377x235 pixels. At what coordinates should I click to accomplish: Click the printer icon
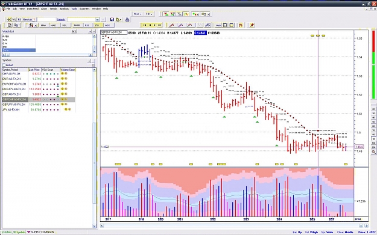coord(127,19)
